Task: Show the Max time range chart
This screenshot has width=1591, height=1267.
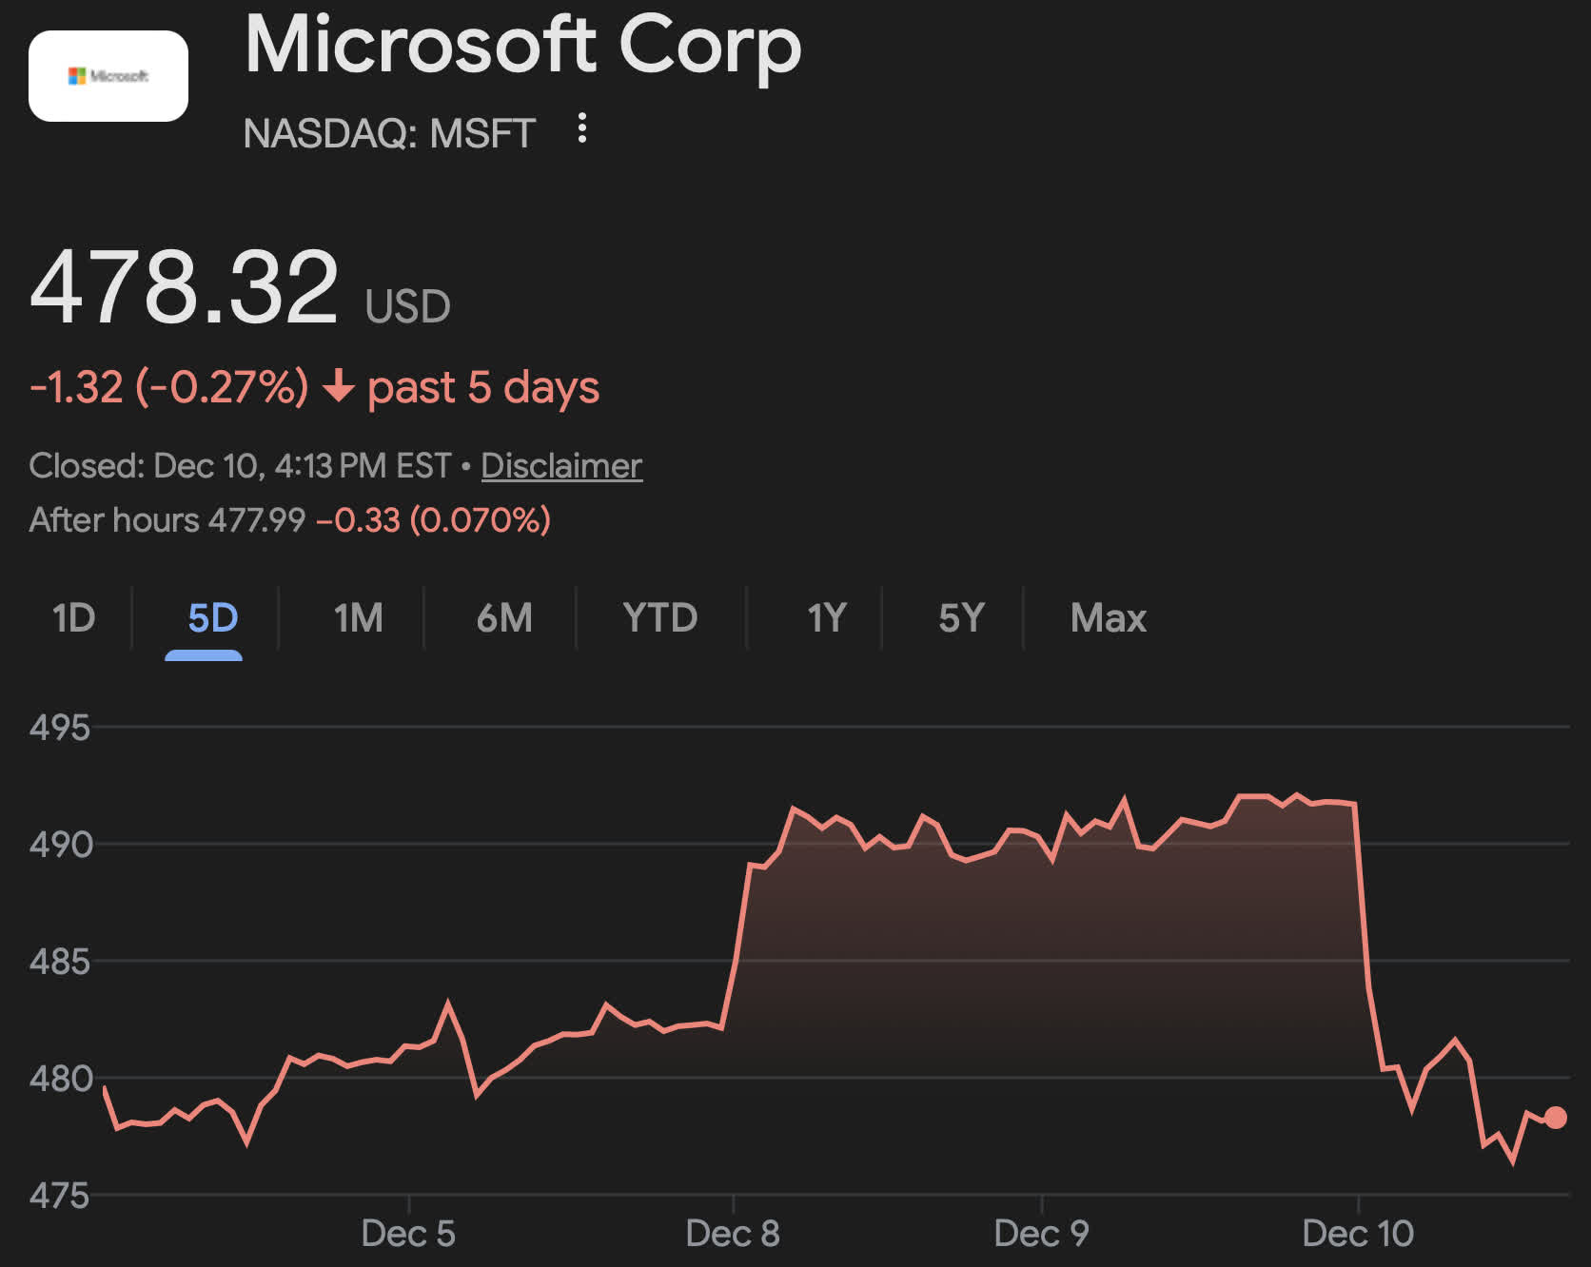Action: (x=1108, y=618)
